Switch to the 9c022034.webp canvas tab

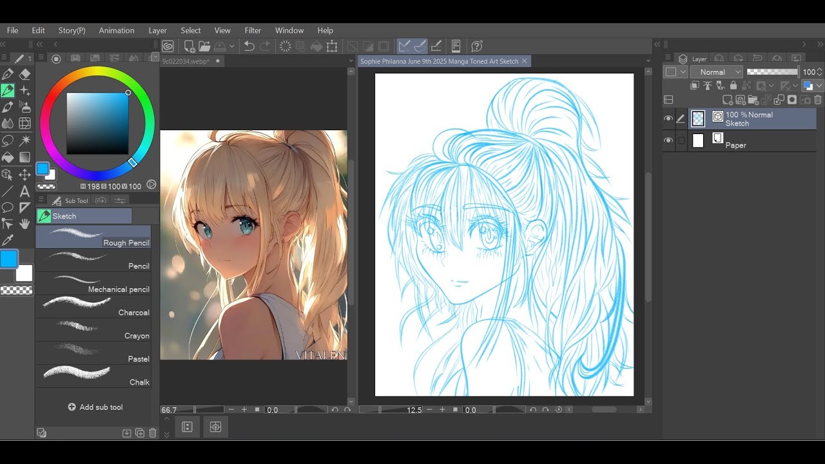click(191, 61)
